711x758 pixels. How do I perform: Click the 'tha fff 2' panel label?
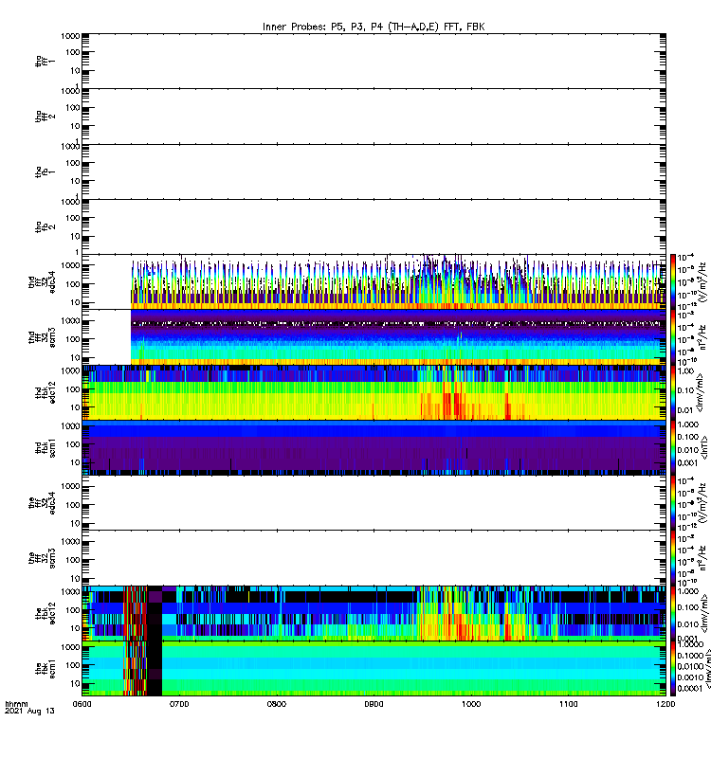coord(45,117)
